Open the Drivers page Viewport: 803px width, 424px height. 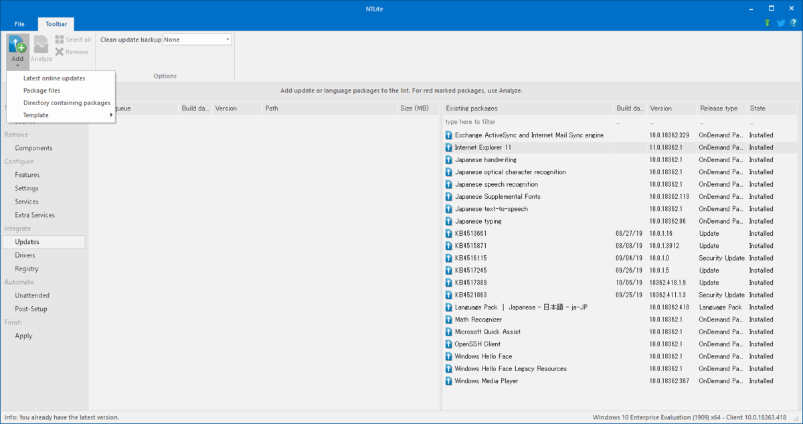[x=25, y=255]
